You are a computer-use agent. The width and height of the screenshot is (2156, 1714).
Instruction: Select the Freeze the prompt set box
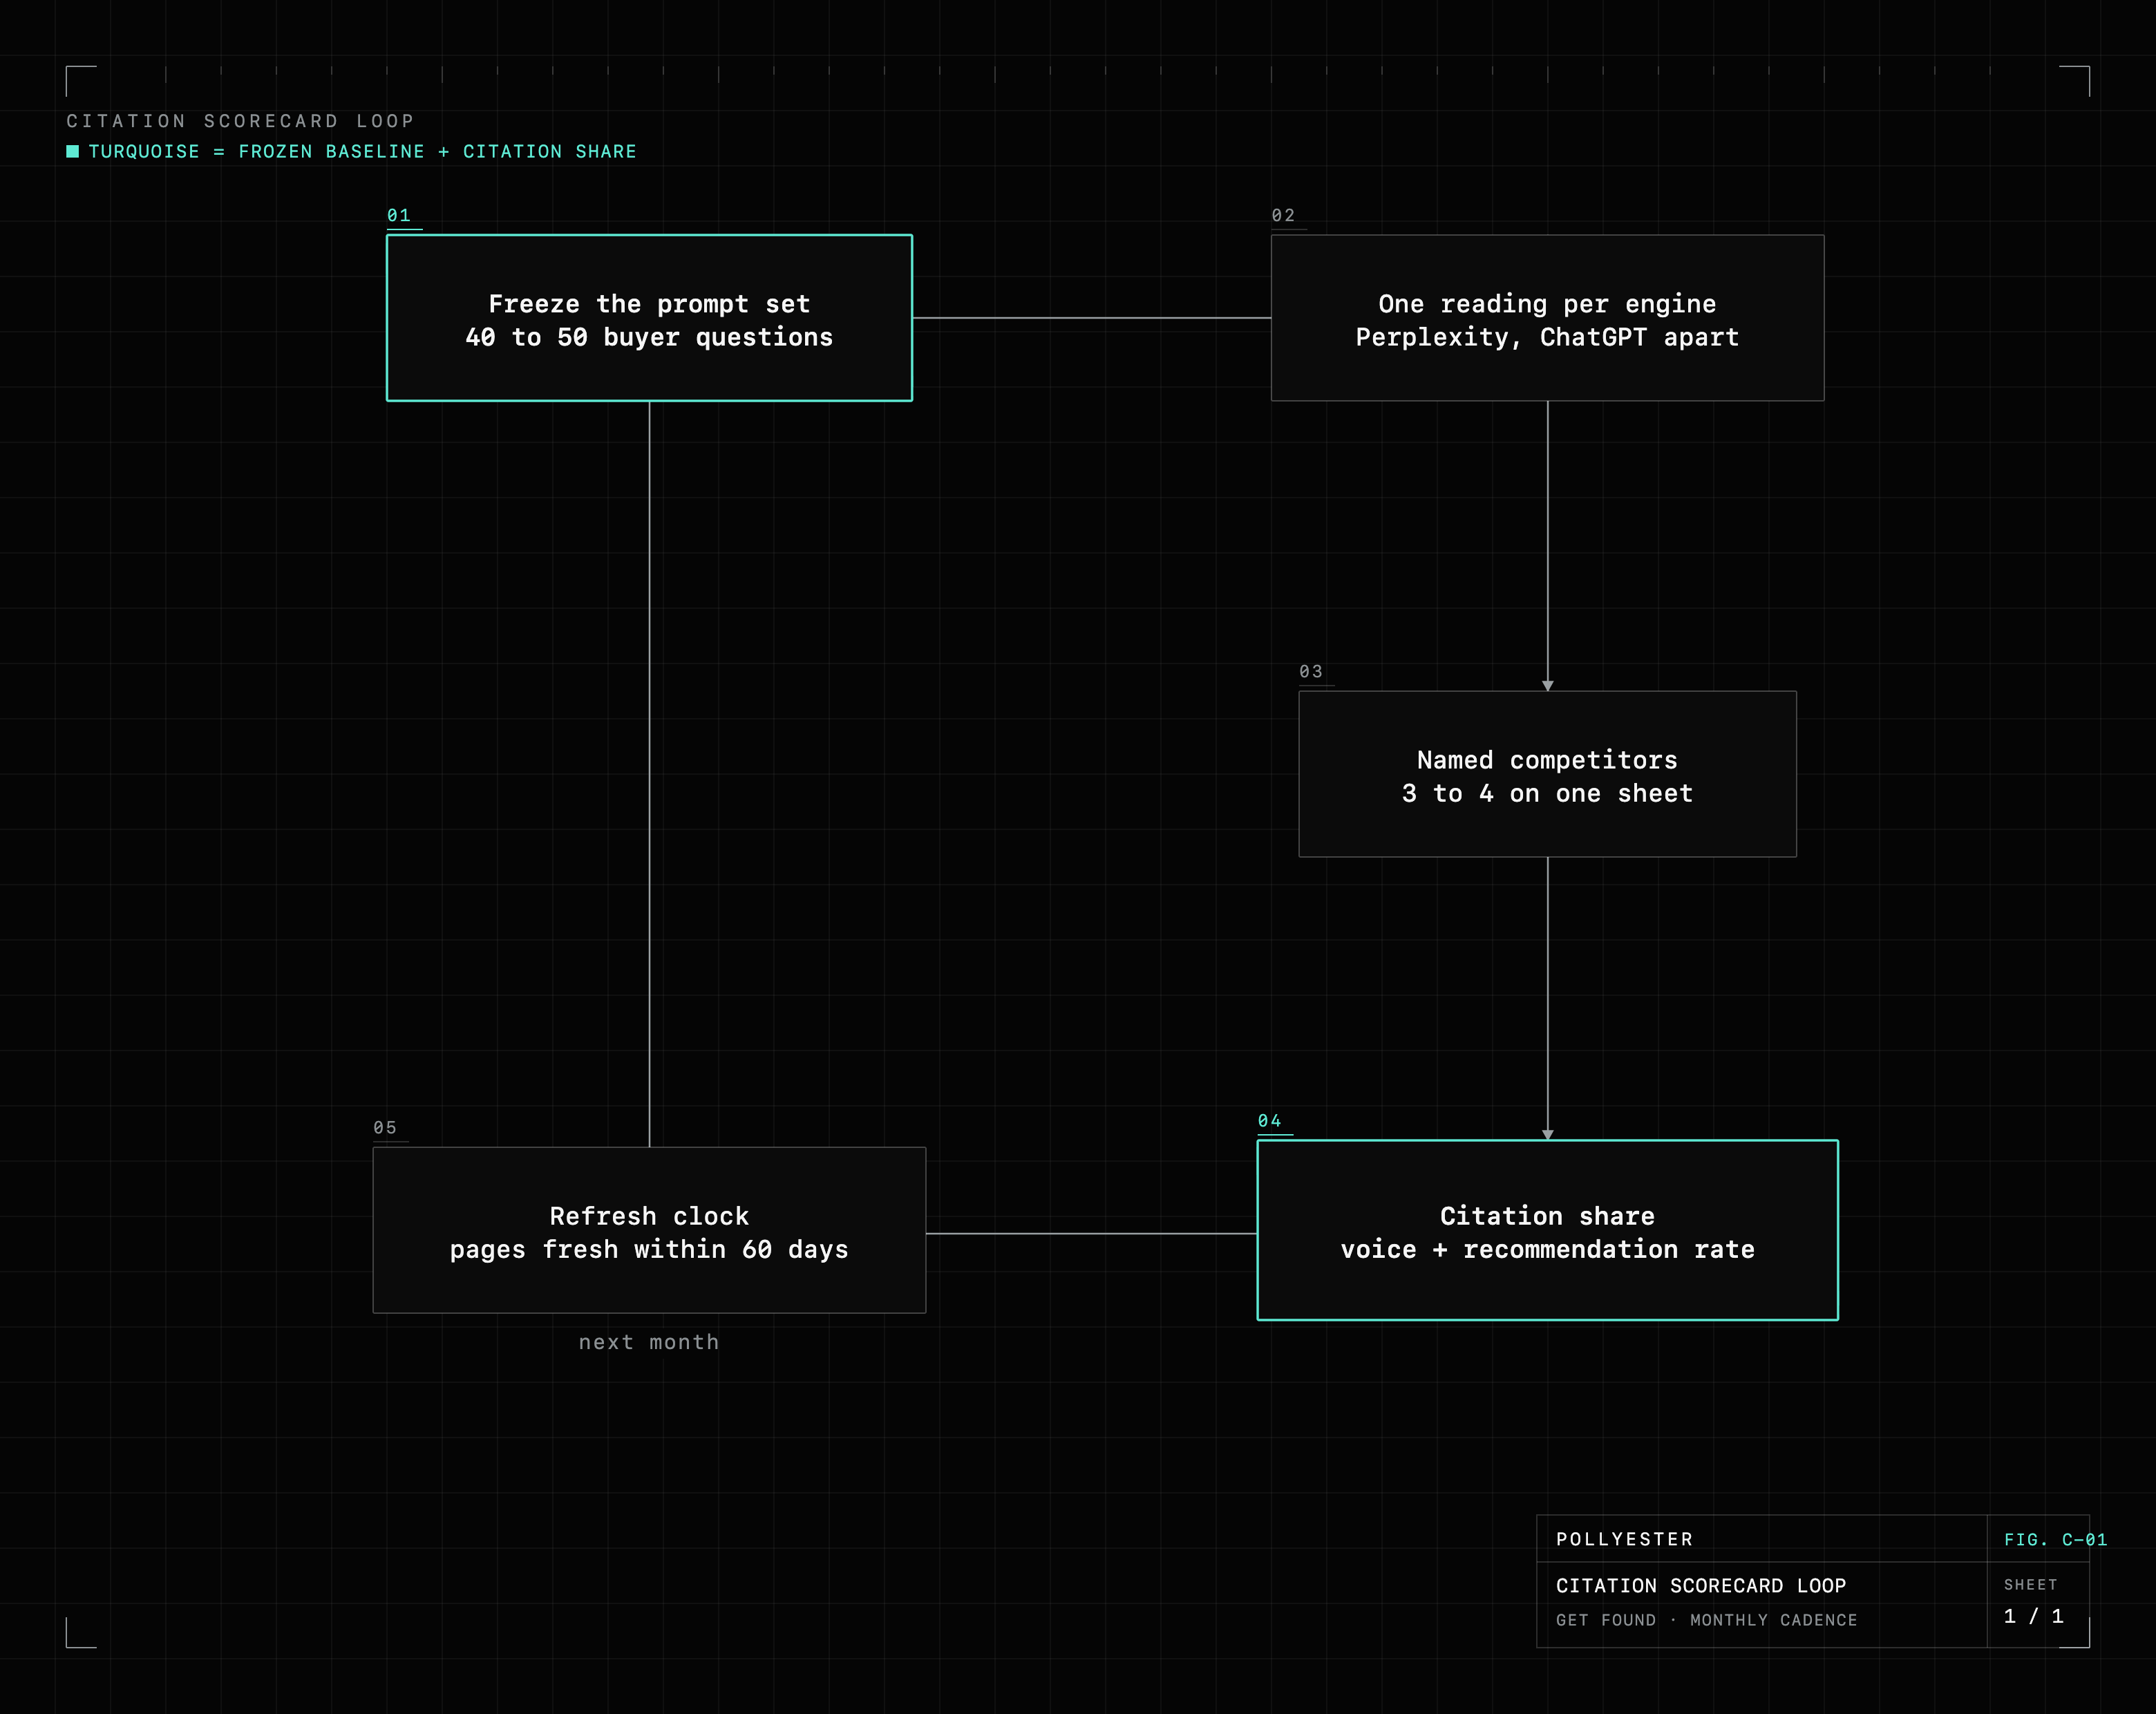pyautogui.click(x=649, y=318)
